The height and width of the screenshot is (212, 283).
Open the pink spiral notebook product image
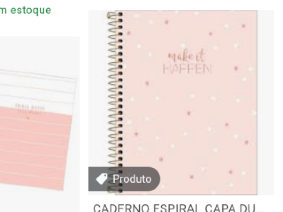pyautogui.click(x=181, y=102)
